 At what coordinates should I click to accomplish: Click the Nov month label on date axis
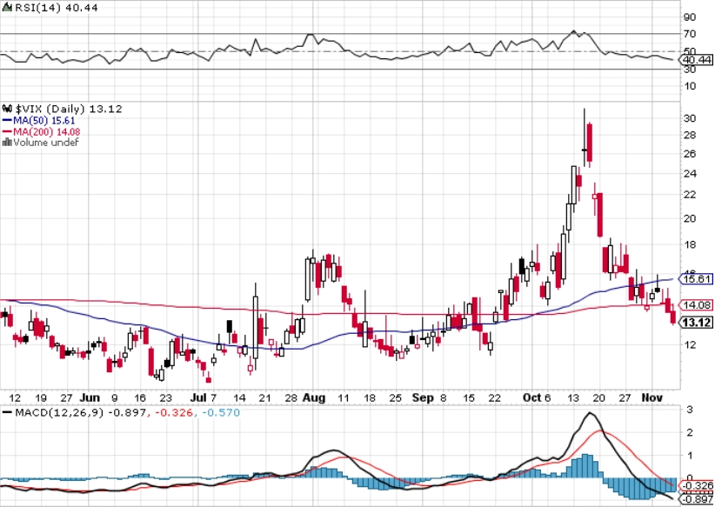tap(652, 397)
